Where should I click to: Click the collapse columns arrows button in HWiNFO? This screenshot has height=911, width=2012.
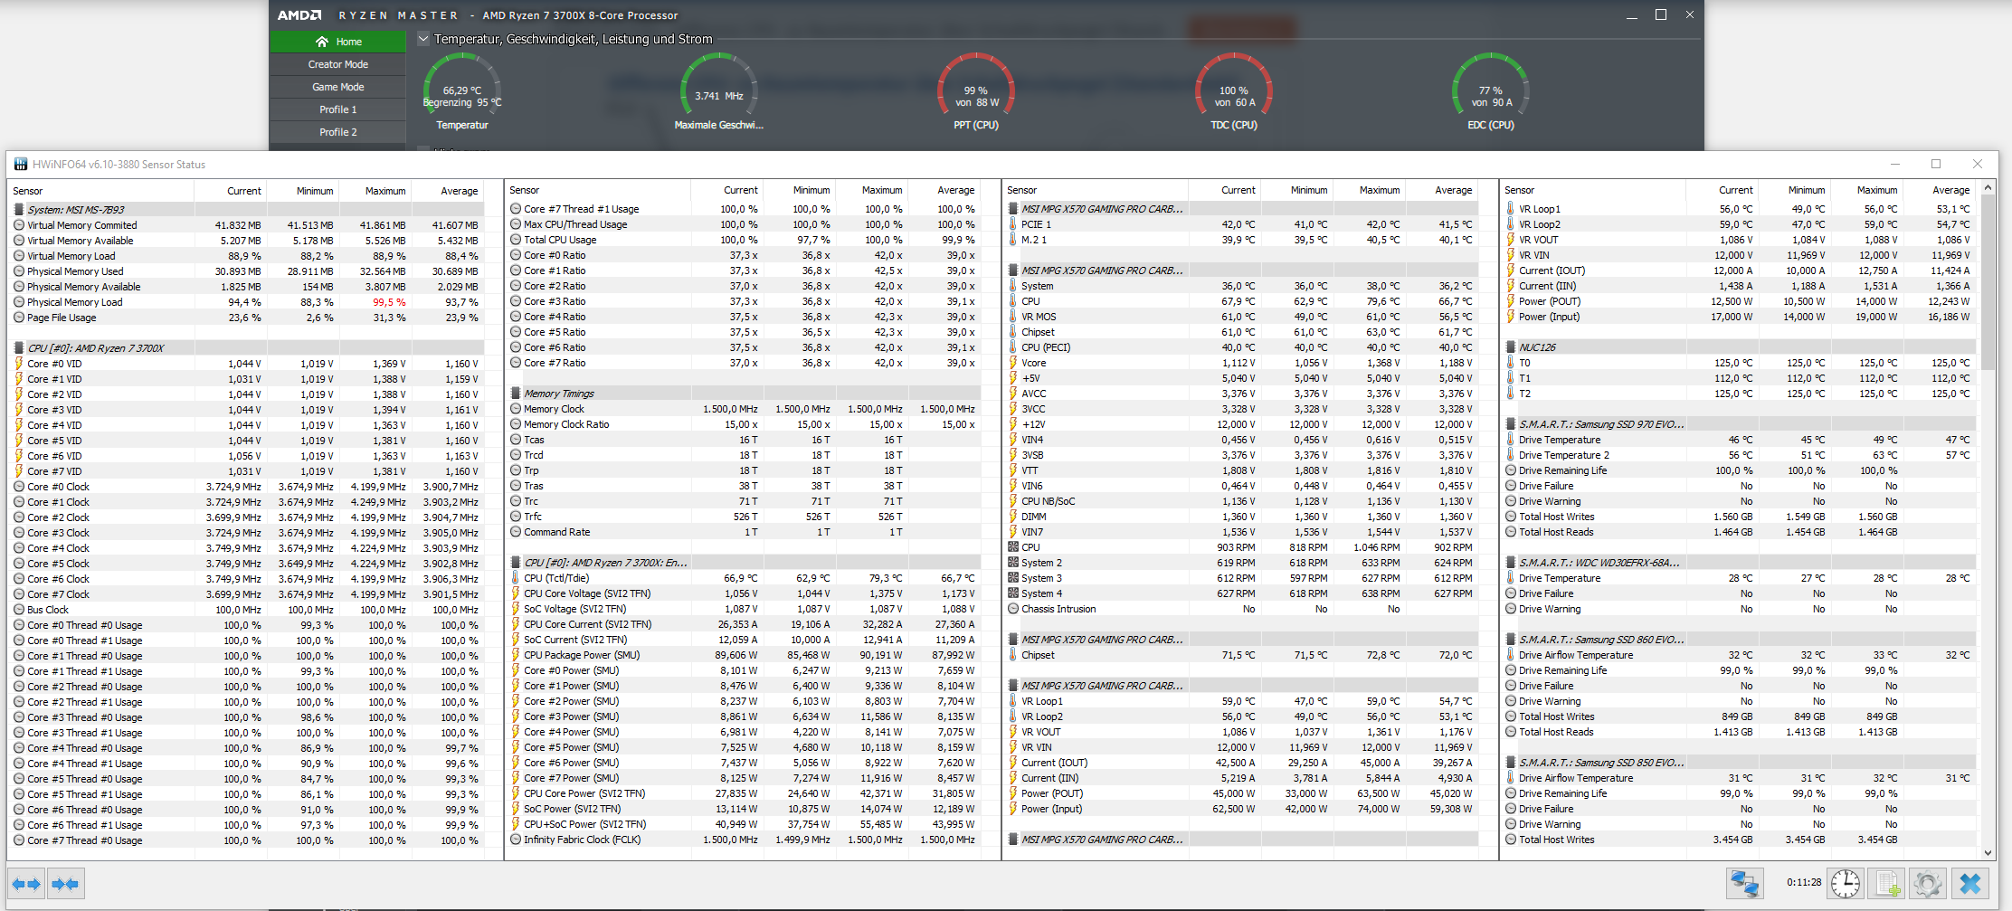[65, 883]
